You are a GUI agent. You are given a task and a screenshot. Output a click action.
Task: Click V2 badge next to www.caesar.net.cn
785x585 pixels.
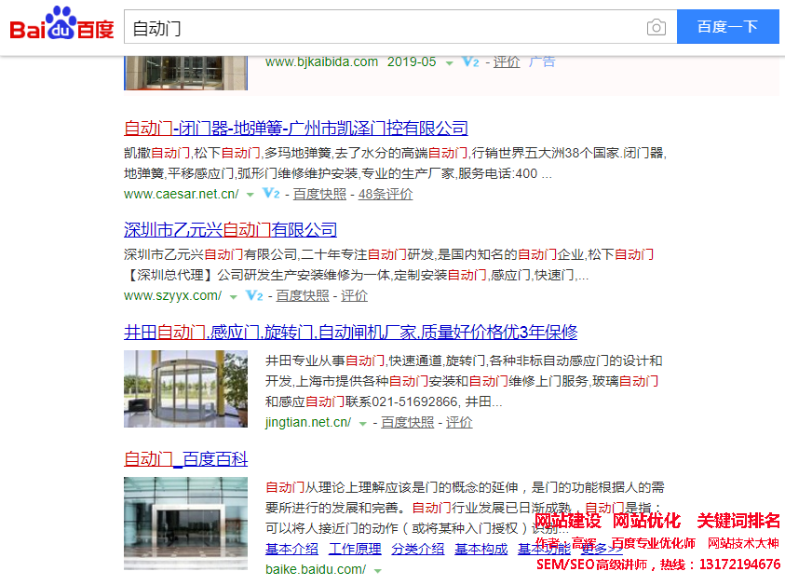coord(271,194)
